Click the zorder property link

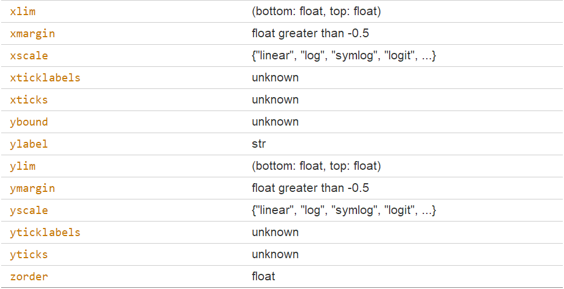tap(29, 277)
